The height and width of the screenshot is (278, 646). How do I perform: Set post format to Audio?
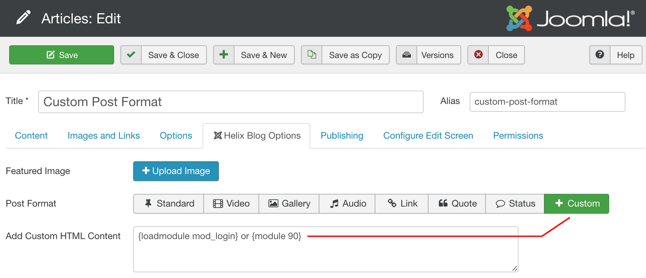pyautogui.click(x=347, y=204)
